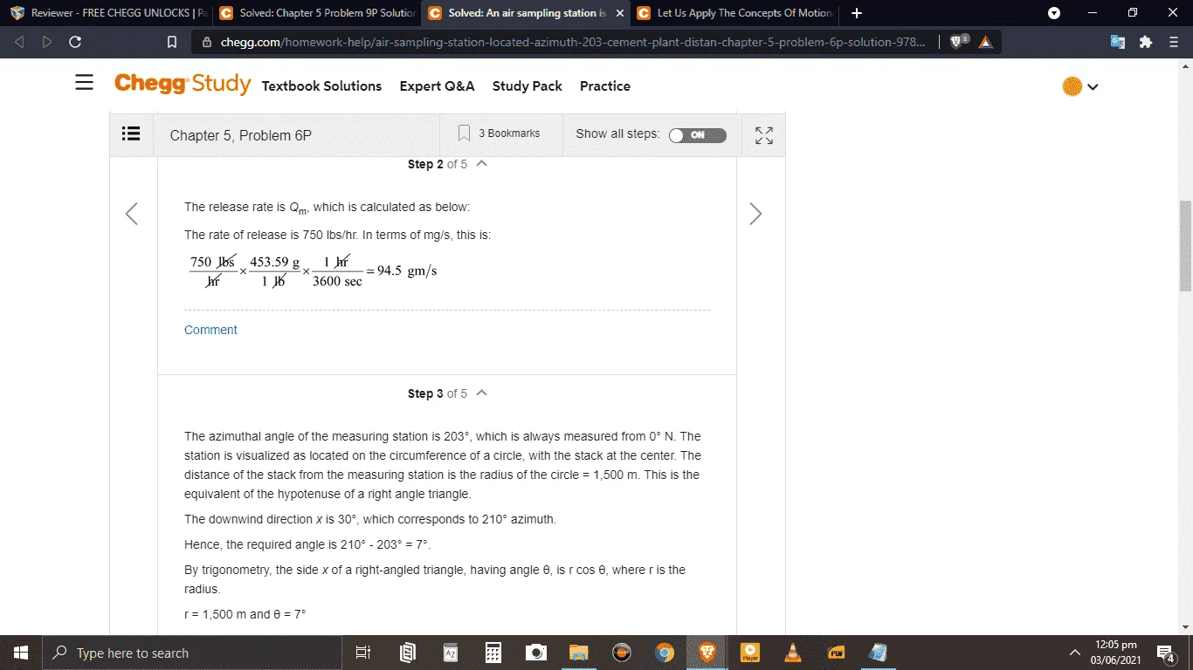
Task: Open Task View on taskbar
Action: point(364,653)
